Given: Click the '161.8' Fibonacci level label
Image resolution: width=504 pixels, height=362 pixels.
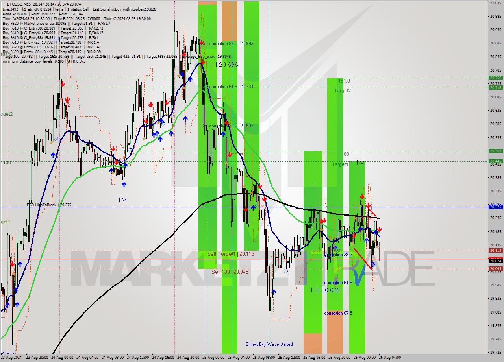Looking at the screenshot, I should click(x=344, y=81).
